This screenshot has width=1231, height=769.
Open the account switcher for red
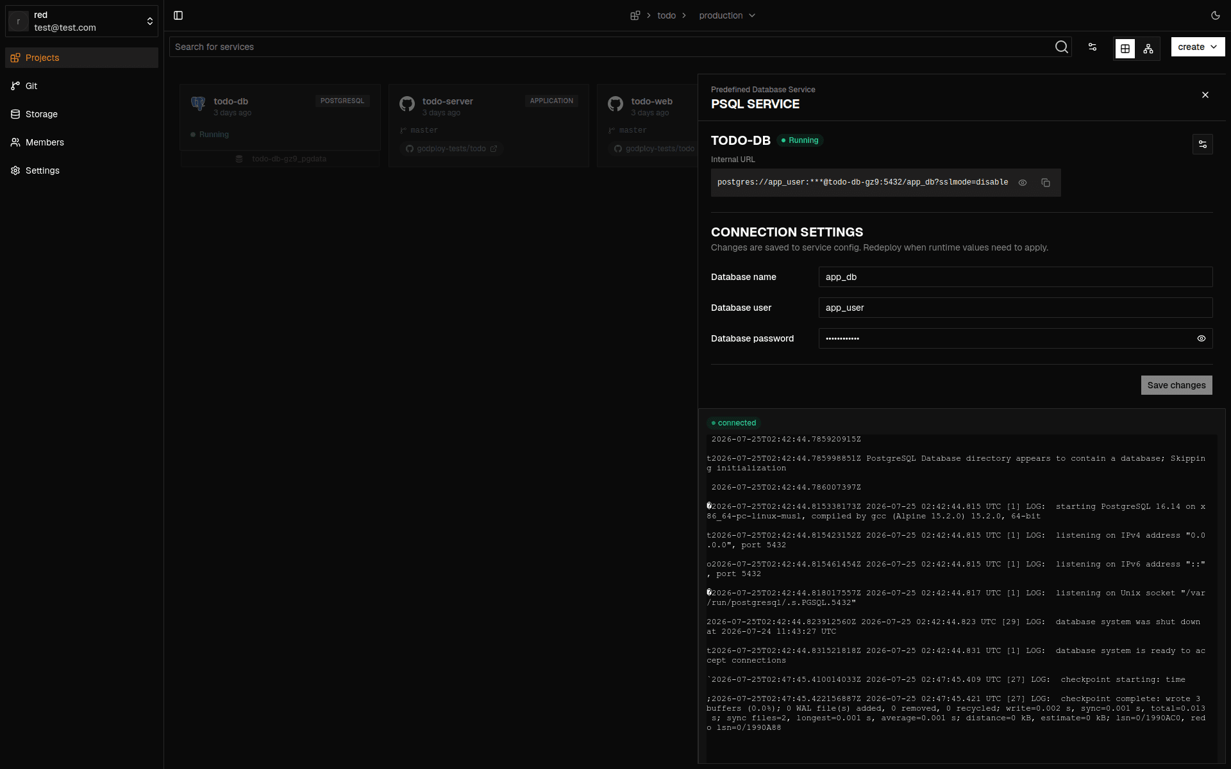click(x=81, y=21)
